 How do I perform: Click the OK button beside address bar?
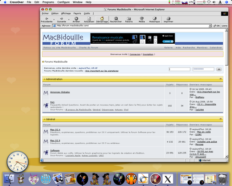(217, 26)
